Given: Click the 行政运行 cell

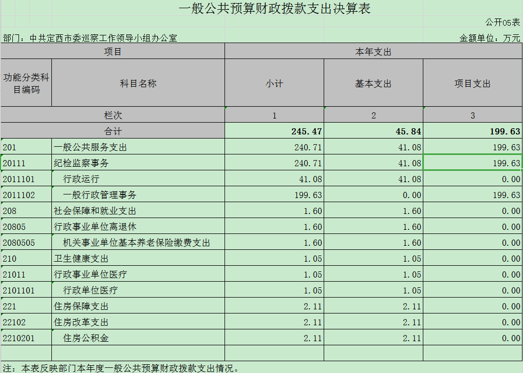Looking at the screenshot, I should (138, 179).
